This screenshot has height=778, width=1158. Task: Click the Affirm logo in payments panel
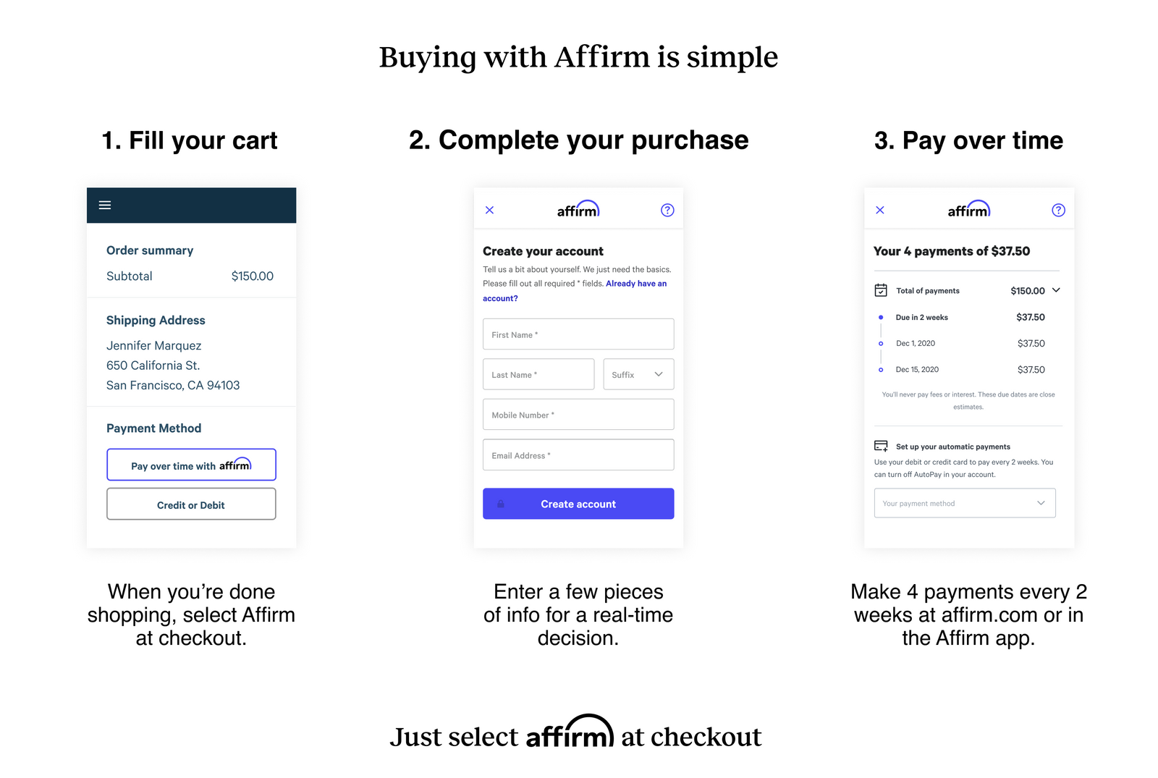click(x=969, y=209)
